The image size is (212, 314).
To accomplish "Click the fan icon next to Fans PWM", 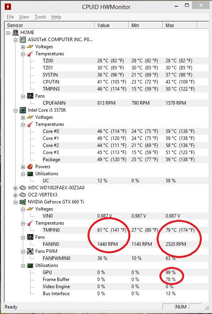I will coord(30,251).
